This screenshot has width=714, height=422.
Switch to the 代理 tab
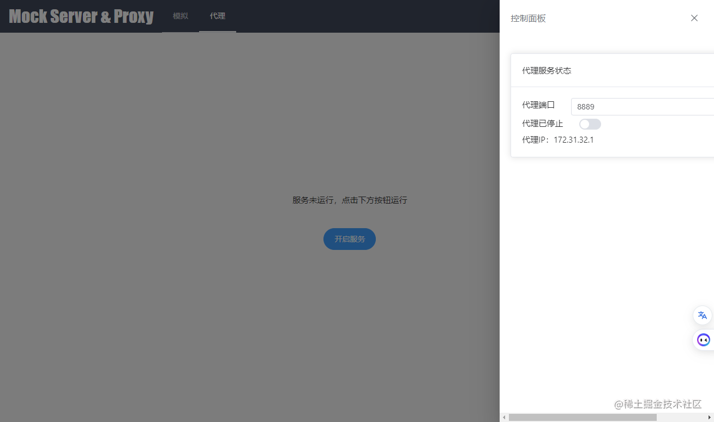point(218,16)
